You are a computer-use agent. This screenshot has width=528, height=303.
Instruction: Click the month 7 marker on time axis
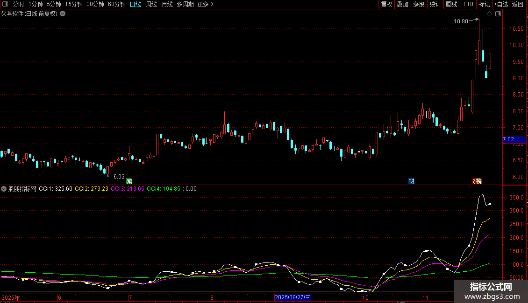tap(130, 297)
